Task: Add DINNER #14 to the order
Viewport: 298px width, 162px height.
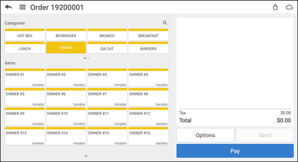Action: (66, 136)
